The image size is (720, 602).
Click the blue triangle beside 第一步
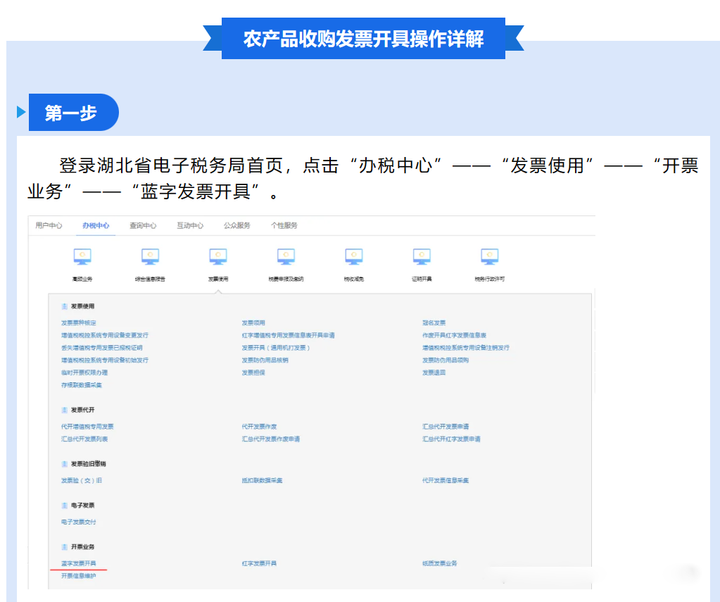point(21,113)
